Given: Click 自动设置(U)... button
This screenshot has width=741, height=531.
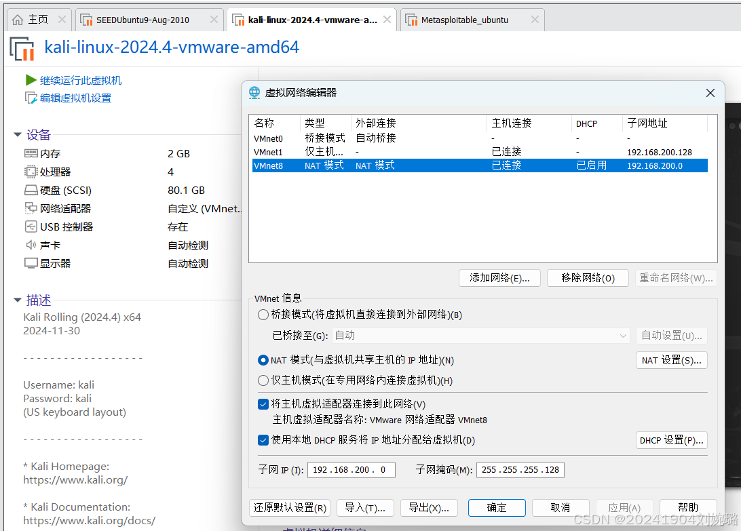Looking at the screenshot, I should coord(672,336).
